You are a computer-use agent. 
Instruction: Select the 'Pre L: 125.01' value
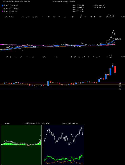click(x=78, y=9)
